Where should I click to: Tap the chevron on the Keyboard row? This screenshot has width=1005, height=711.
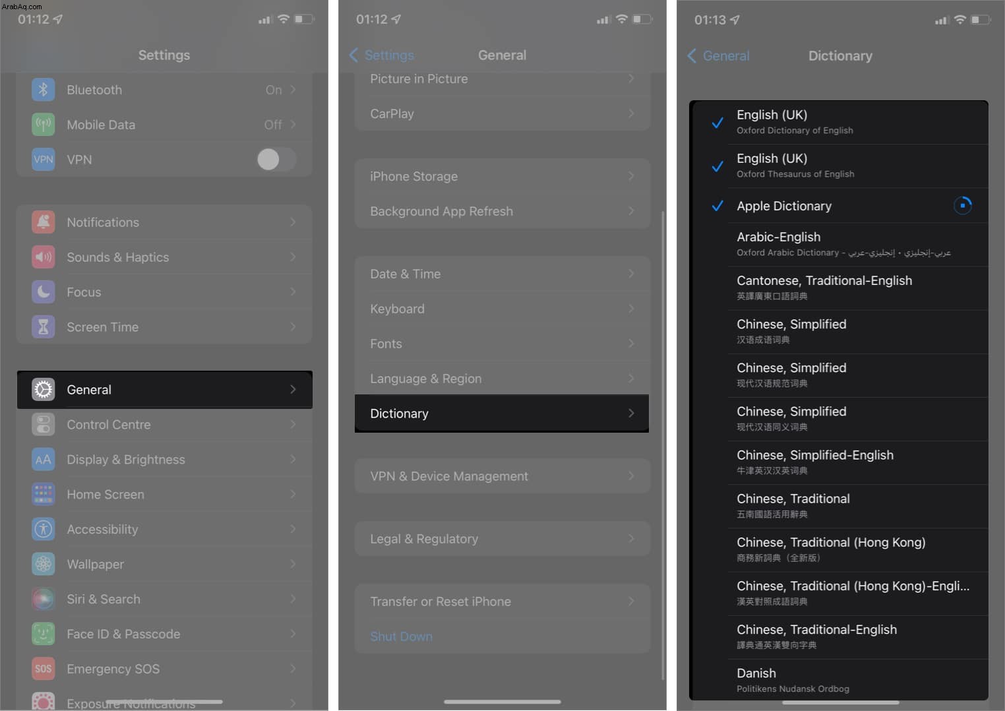(631, 309)
